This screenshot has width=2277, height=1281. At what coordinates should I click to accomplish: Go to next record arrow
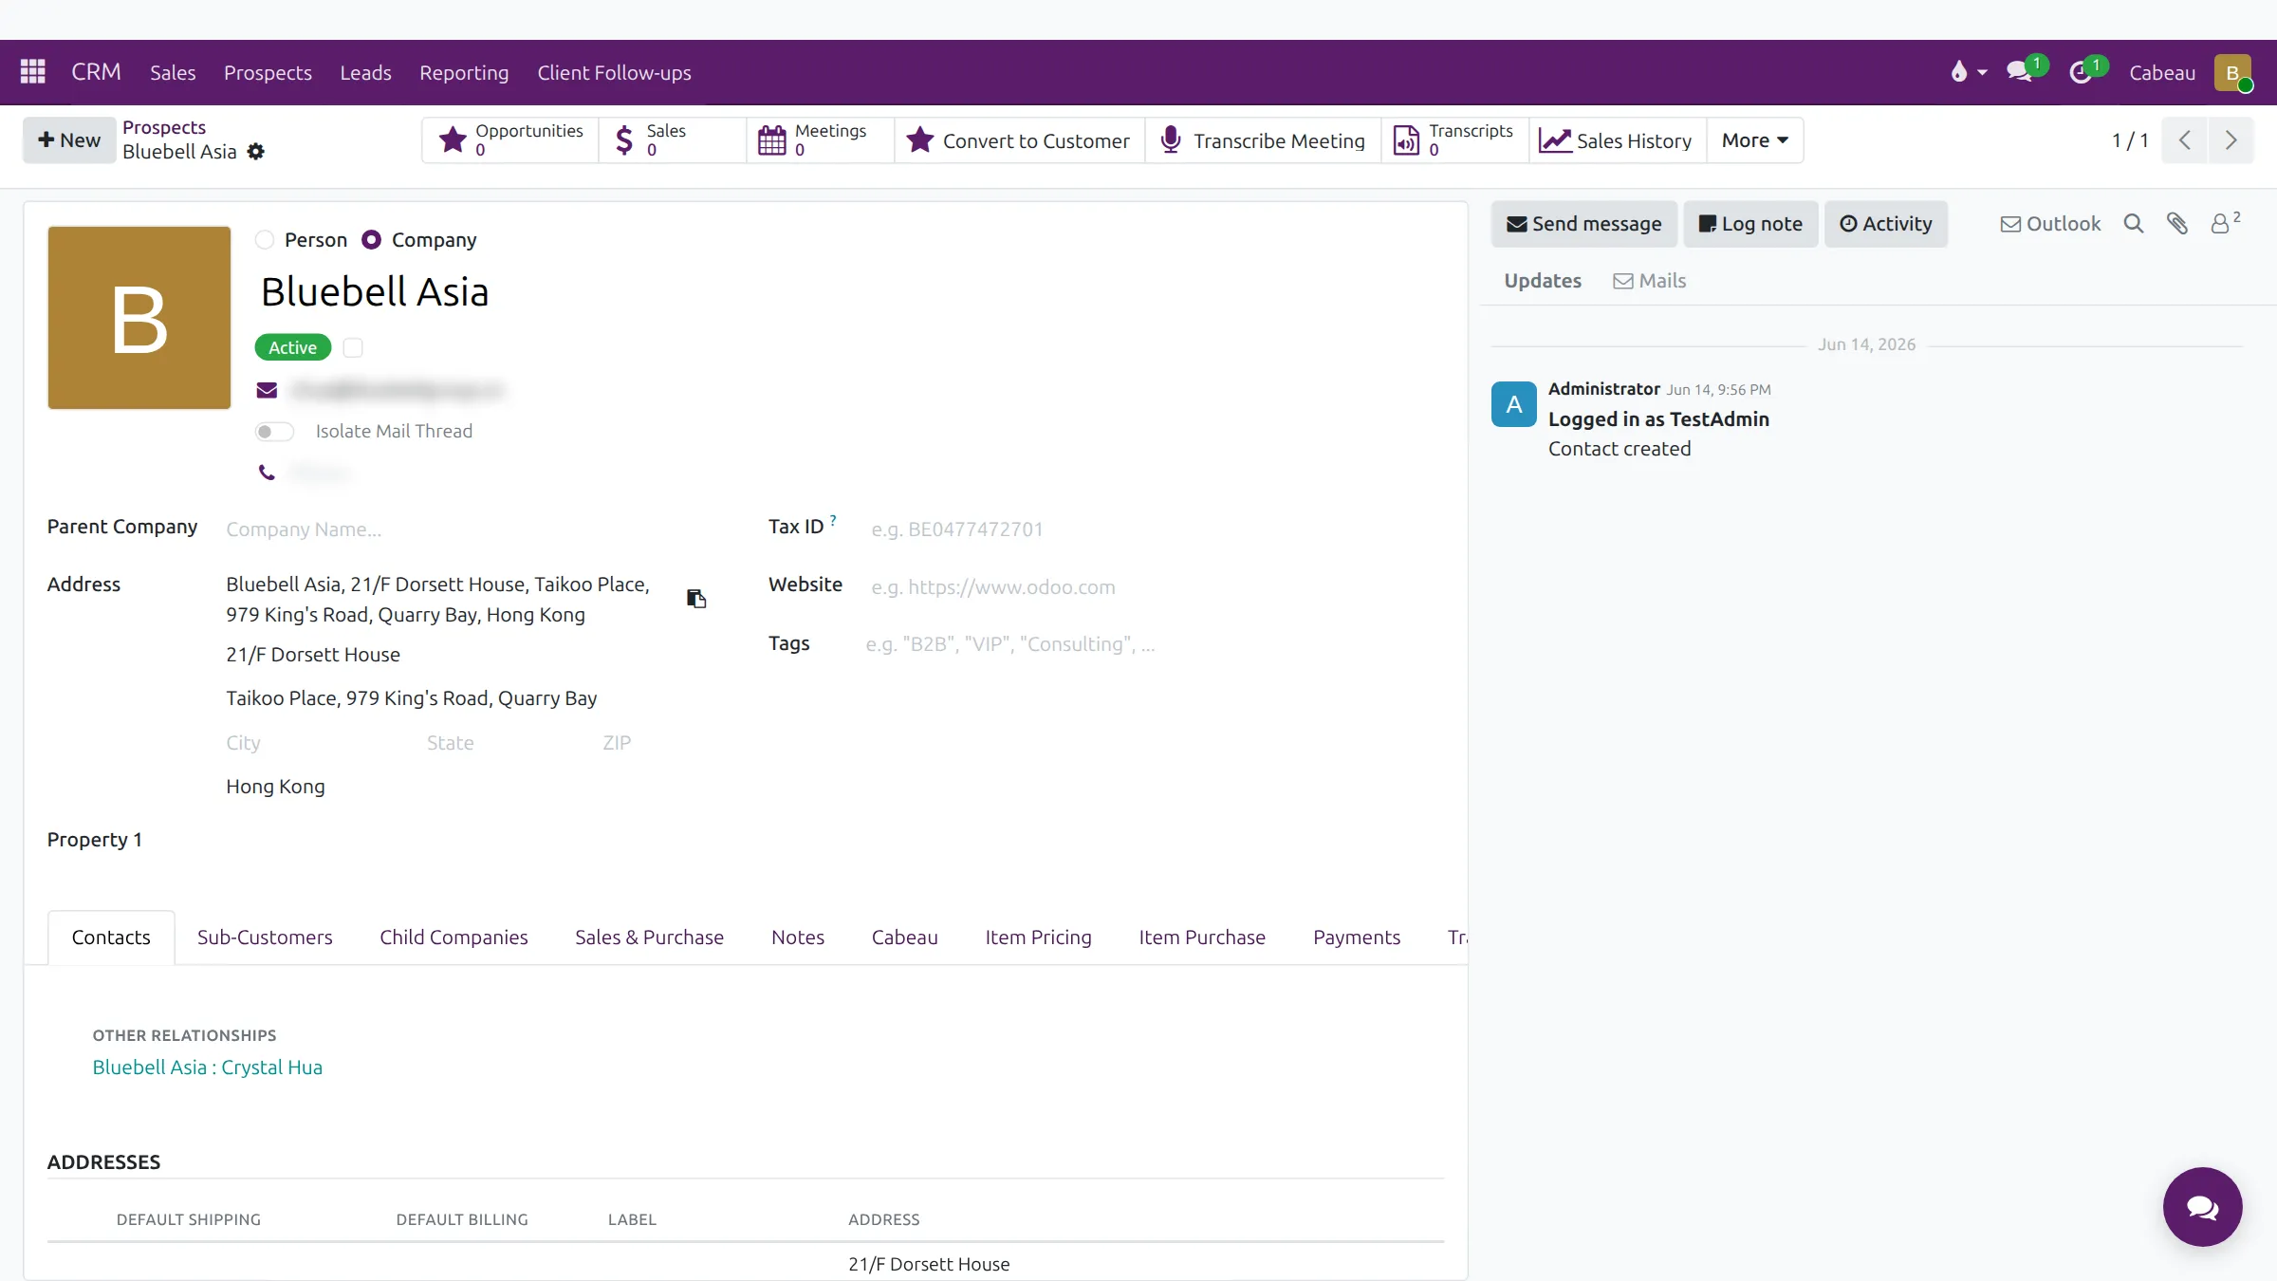2231,140
